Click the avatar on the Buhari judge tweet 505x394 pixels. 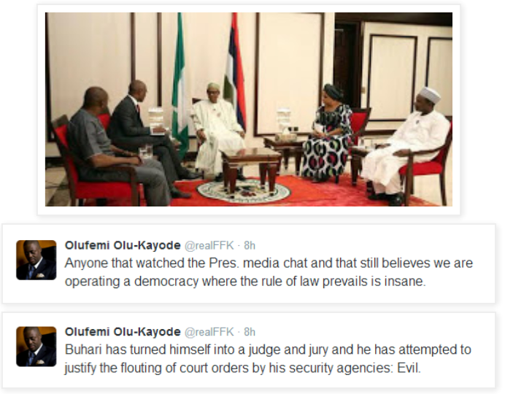[x=36, y=347]
